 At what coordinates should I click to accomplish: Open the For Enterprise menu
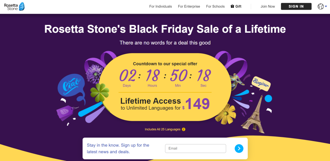189,6
